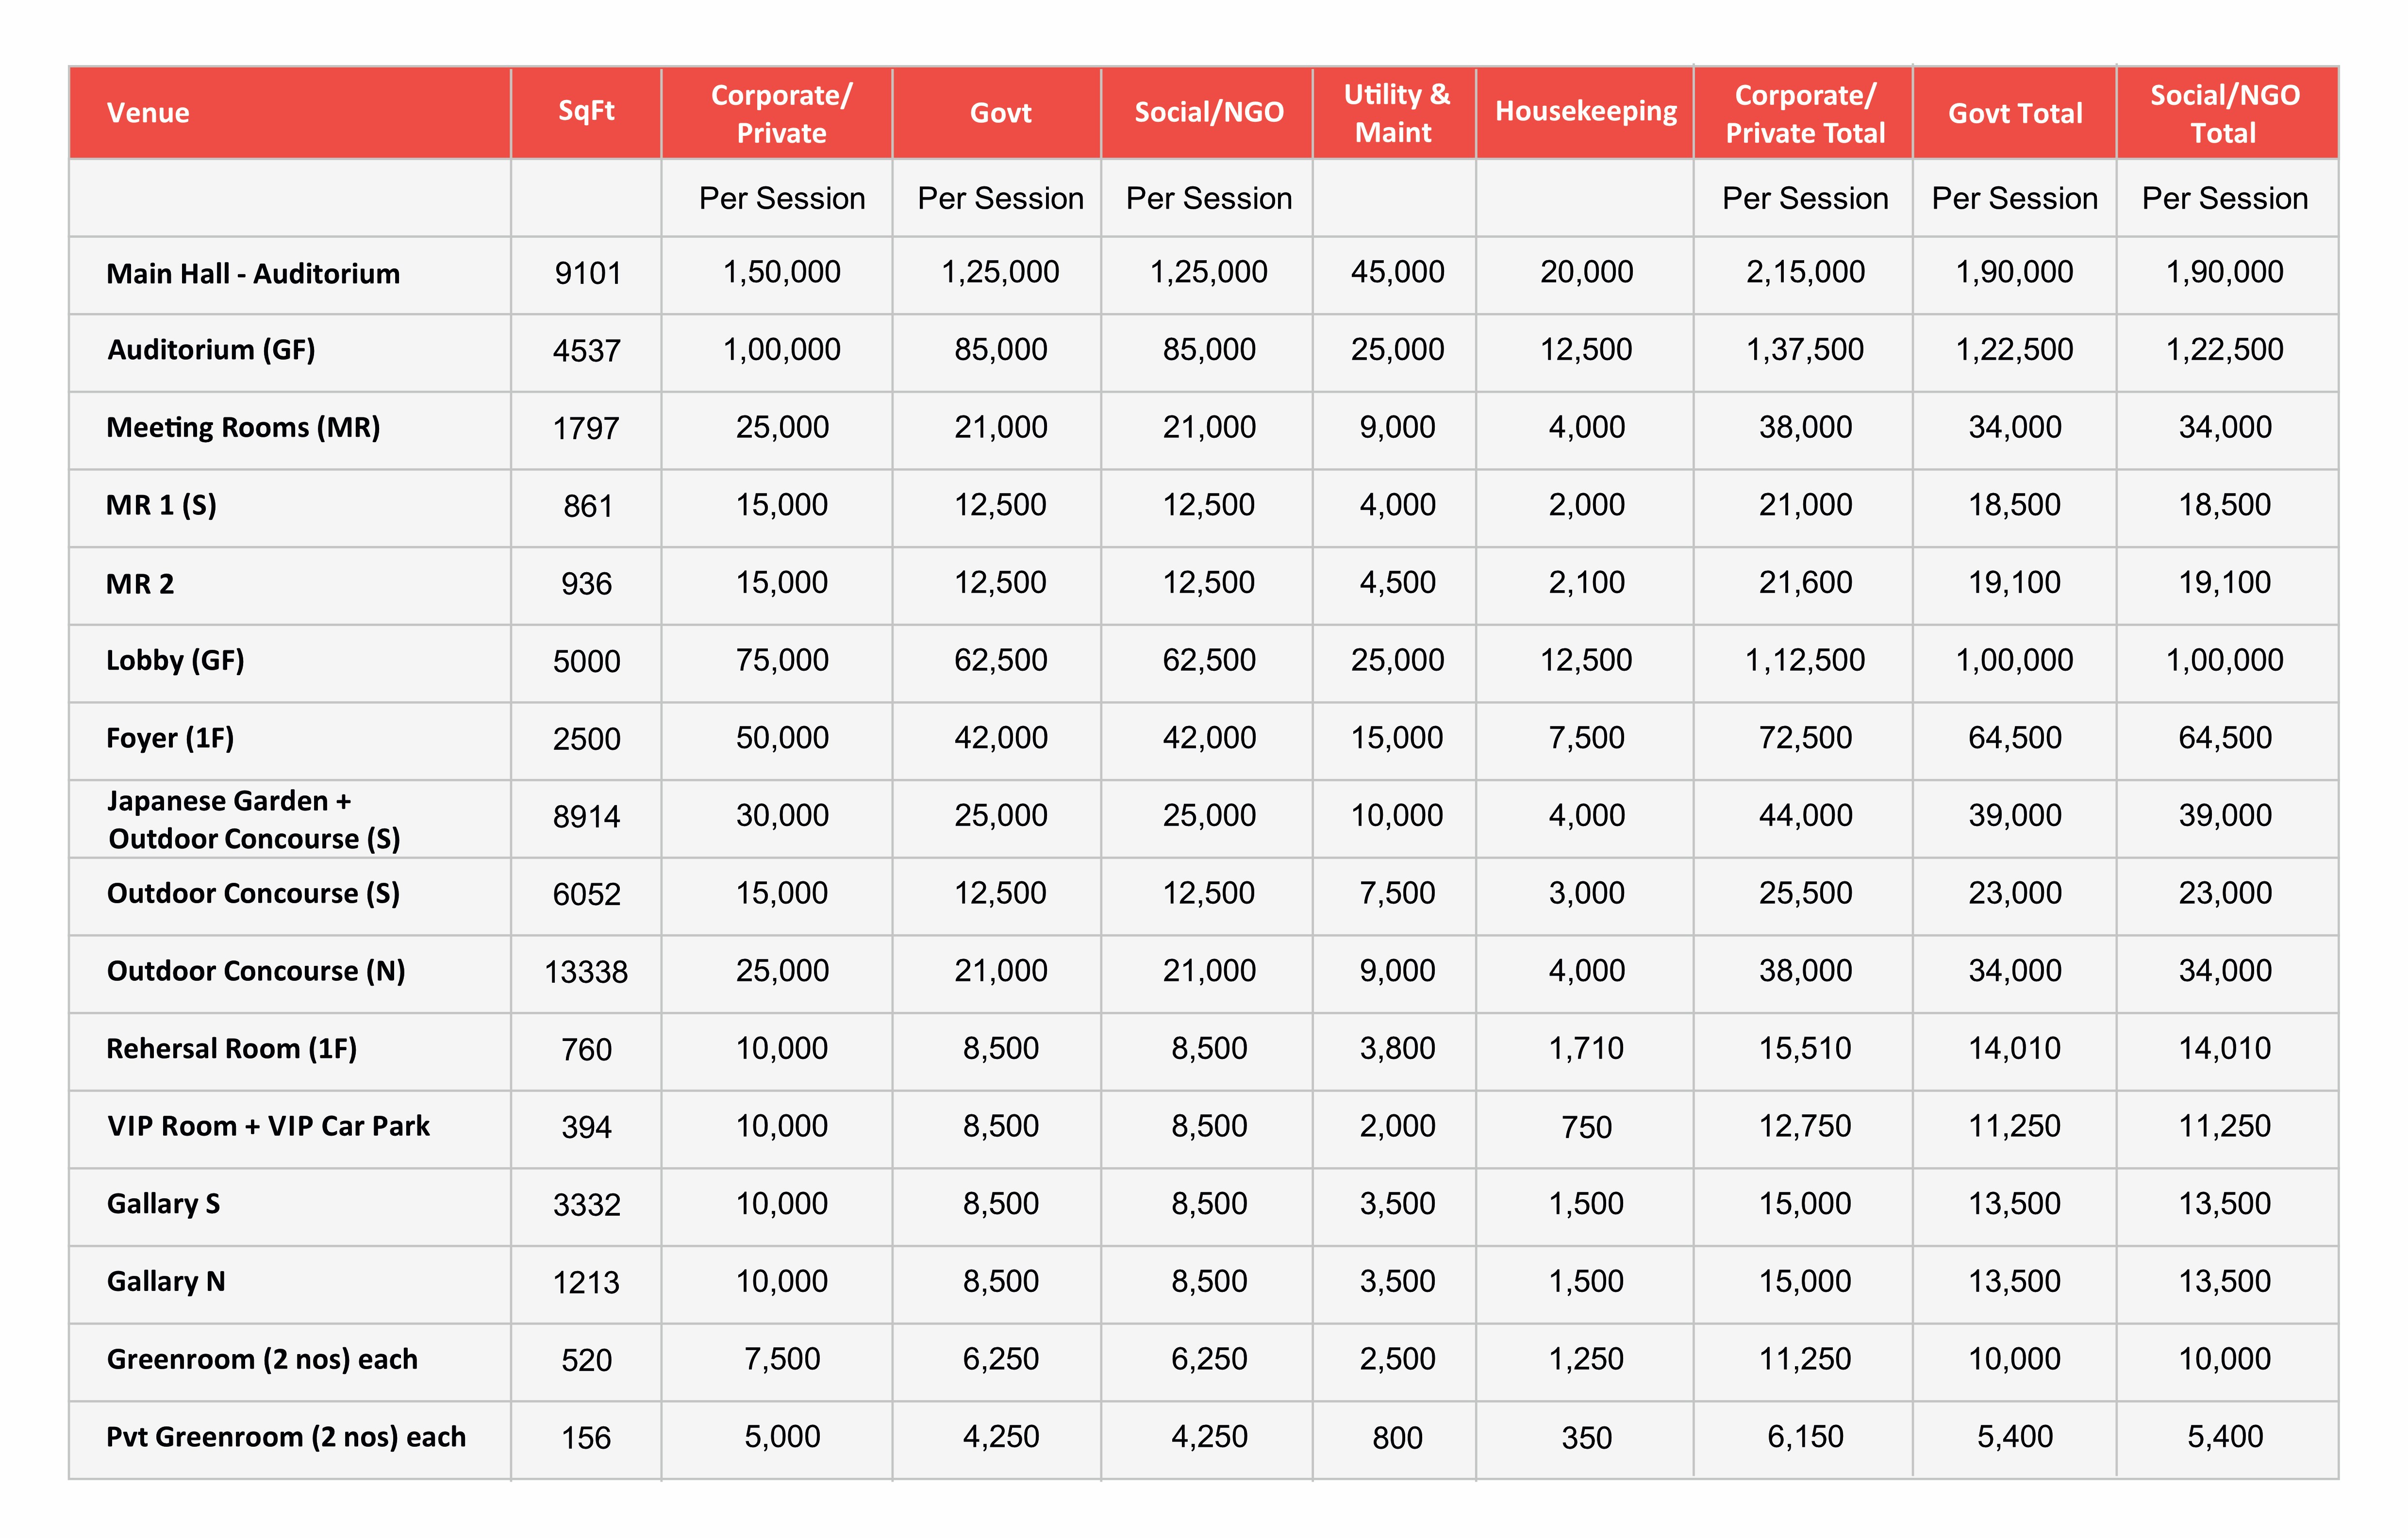Select the Rehersal Room (1F) label

click(x=231, y=1048)
